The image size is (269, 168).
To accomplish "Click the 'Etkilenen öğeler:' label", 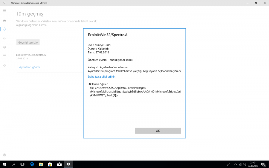I will 98,84.
